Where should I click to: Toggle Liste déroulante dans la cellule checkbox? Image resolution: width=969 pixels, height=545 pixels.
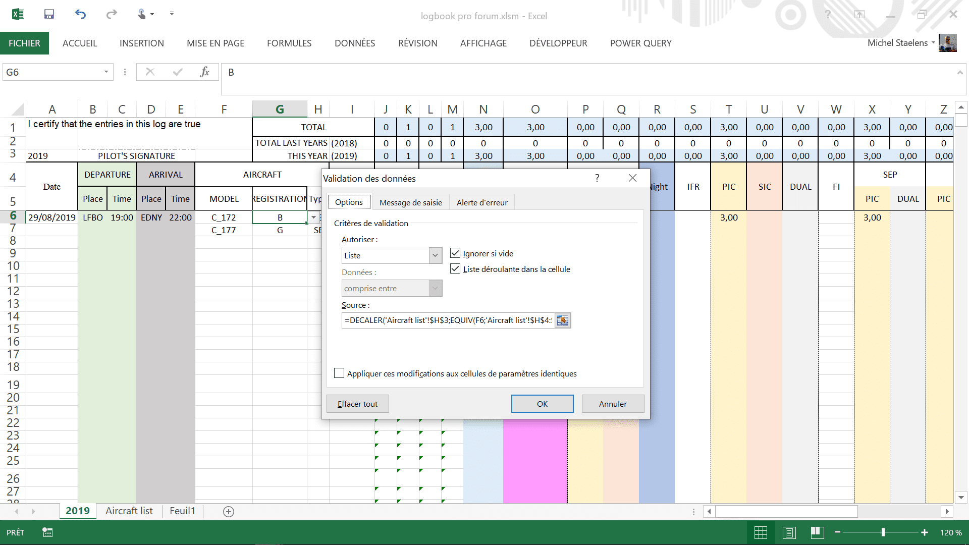[x=455, y=269]
